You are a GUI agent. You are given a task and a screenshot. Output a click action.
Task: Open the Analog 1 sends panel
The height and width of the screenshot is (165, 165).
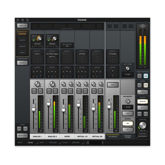37,72
